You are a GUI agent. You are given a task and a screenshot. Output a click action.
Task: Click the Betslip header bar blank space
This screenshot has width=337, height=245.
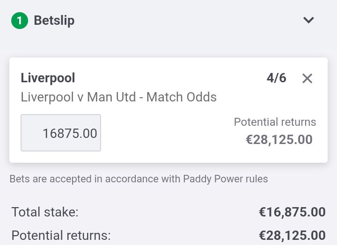point(187,21)
